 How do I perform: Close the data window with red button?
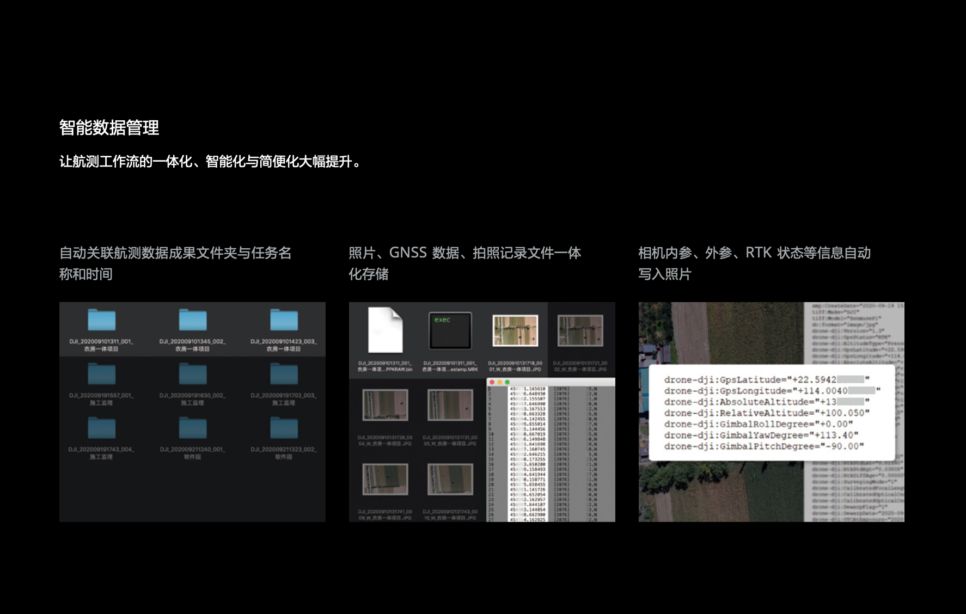tap(492, 382)
